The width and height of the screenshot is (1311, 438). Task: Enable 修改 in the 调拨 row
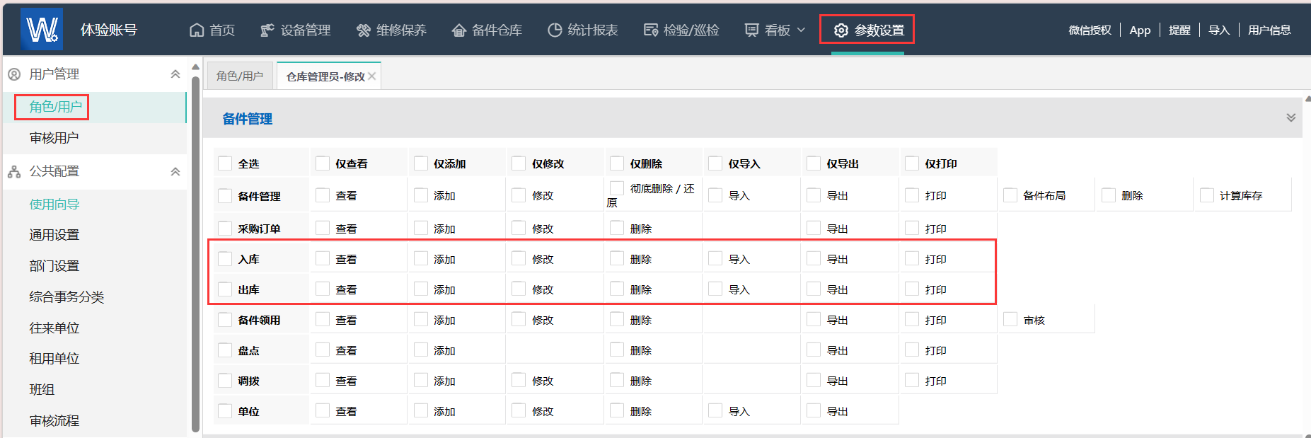[519, 381]
